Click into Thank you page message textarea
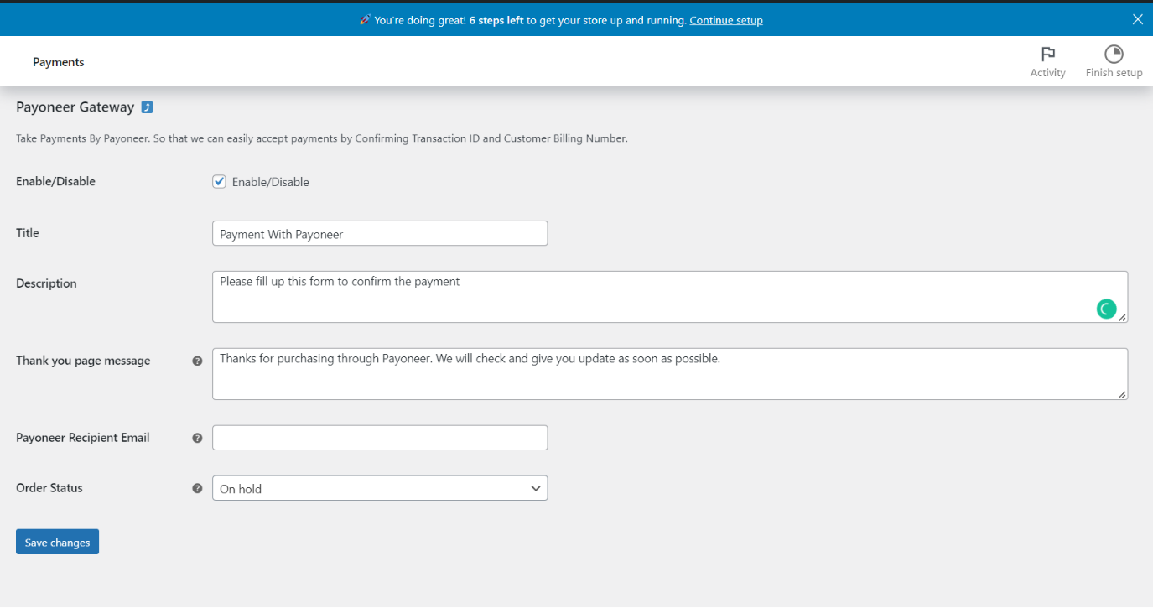 click(670, 374)
